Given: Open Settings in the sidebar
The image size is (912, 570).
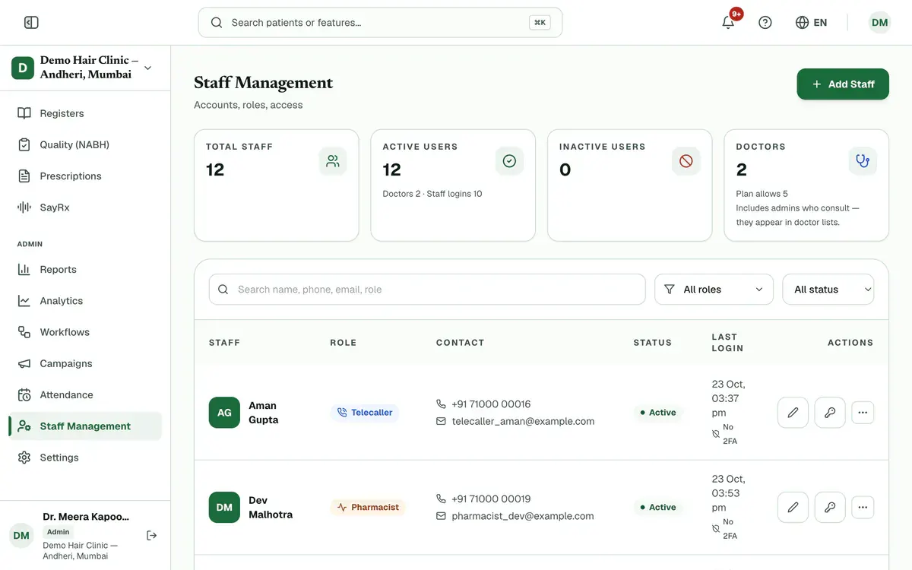Looking at the screenshot, I should point(85,458).
